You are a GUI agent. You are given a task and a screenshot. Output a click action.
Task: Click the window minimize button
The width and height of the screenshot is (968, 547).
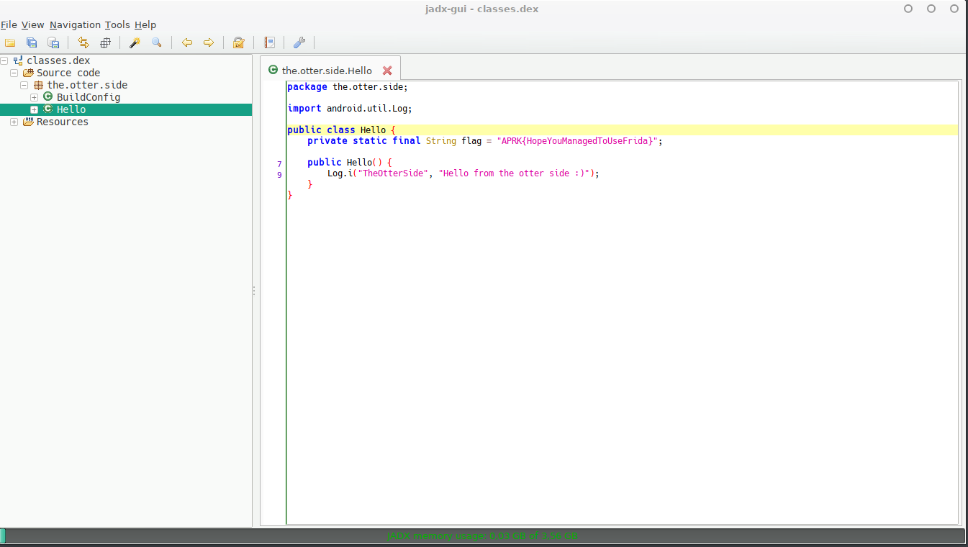tap(908, 9)
